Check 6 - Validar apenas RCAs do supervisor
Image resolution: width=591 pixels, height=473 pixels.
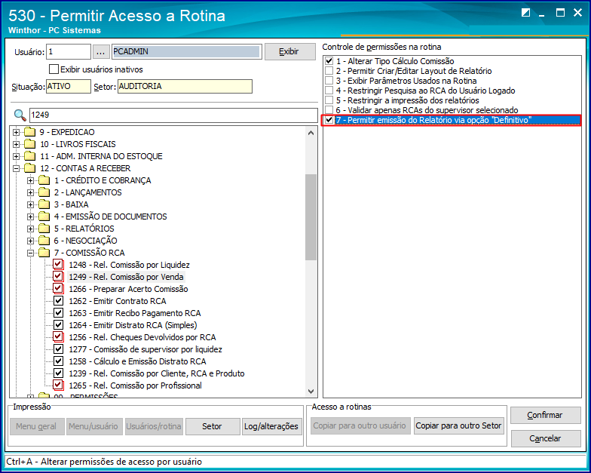click(329, 110)
